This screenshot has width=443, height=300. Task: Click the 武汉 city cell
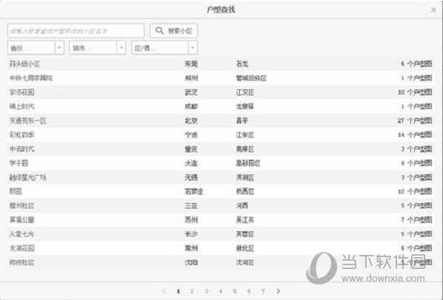[x=191, y=92]
